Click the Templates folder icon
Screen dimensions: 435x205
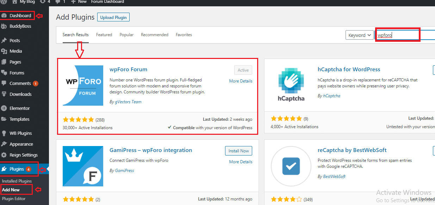4,119
